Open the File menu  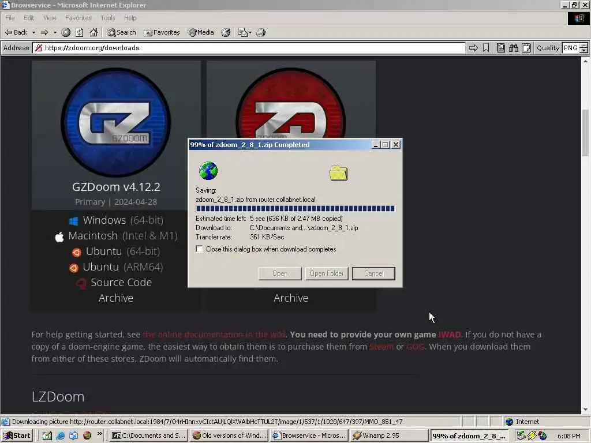(10, 18)
